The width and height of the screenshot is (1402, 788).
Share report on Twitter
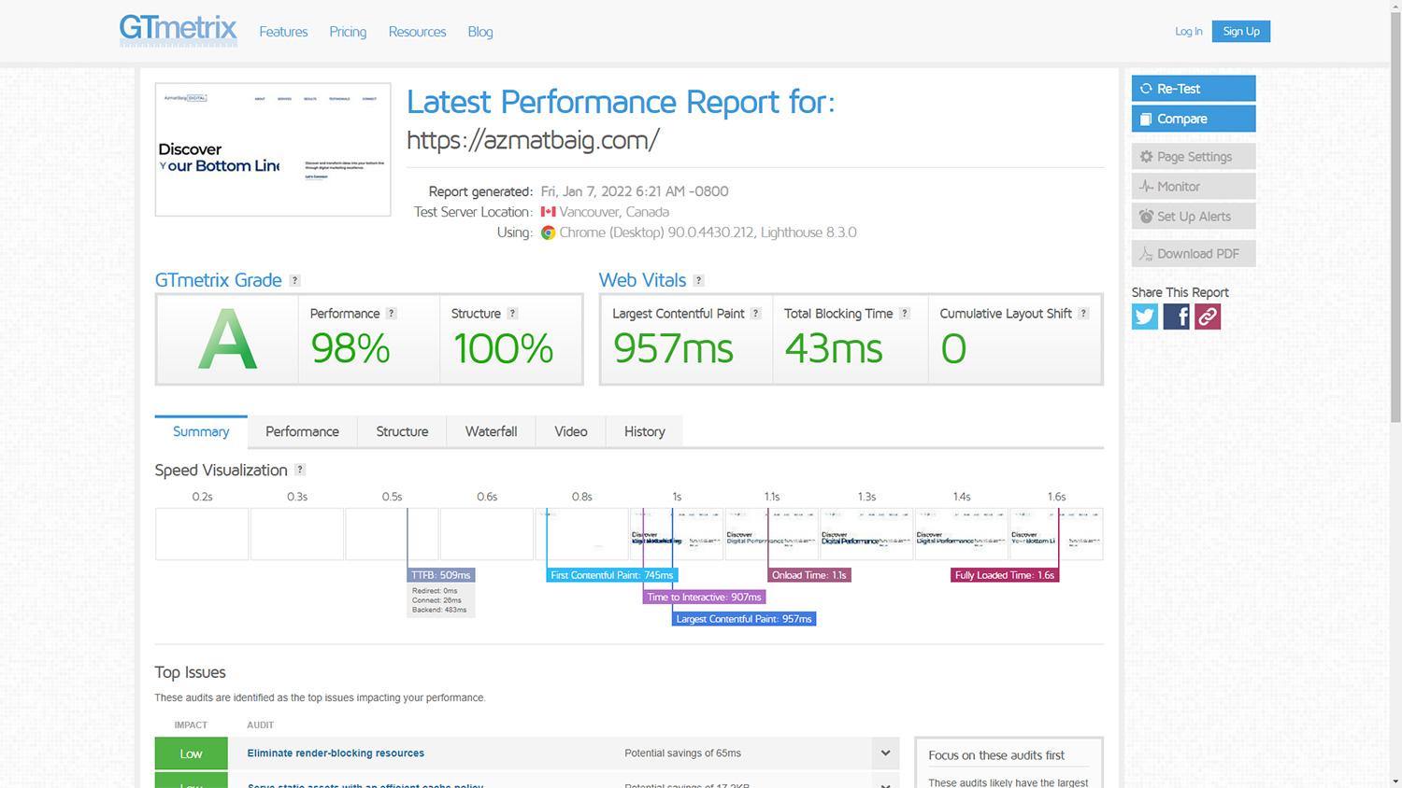[x=1145, y=317]
